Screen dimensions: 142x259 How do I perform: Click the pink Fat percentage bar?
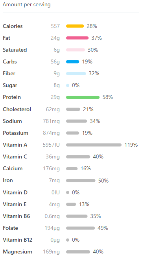[x=77, y=38]
